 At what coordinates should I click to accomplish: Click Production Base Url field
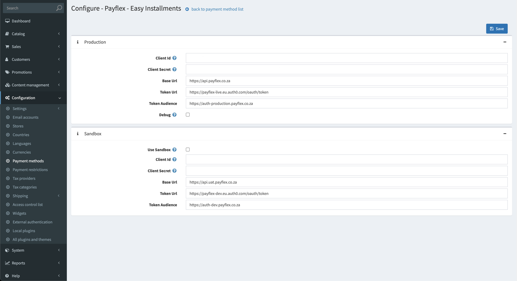pyautogui.click(x=346, y=81)
